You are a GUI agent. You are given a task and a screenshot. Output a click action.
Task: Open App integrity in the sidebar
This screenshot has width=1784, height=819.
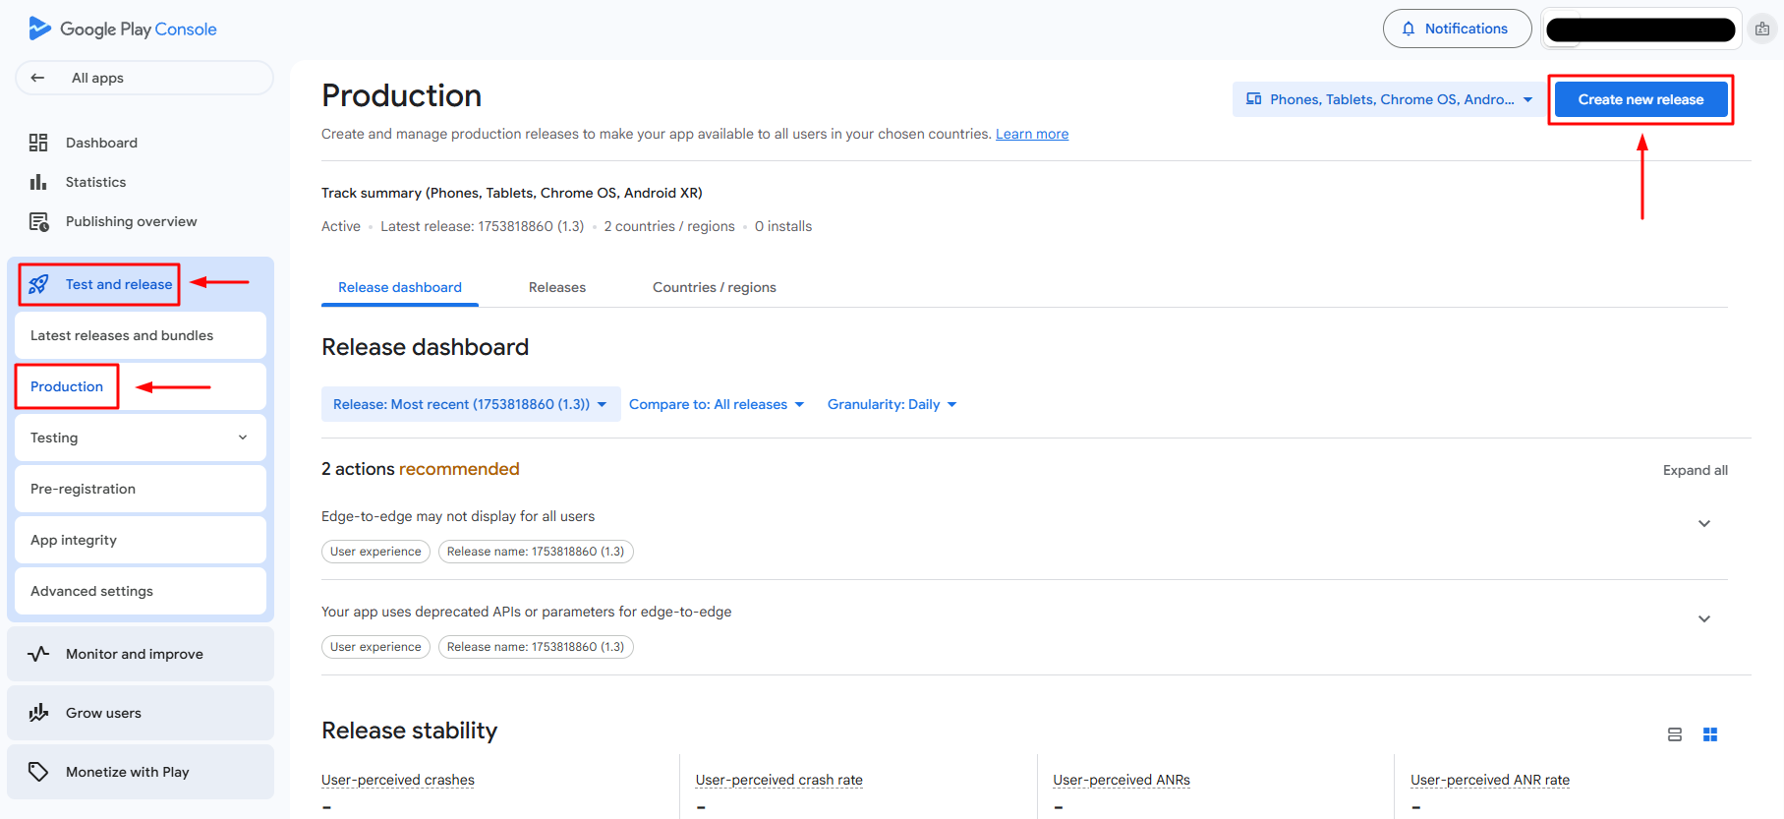tap(141, 540)
